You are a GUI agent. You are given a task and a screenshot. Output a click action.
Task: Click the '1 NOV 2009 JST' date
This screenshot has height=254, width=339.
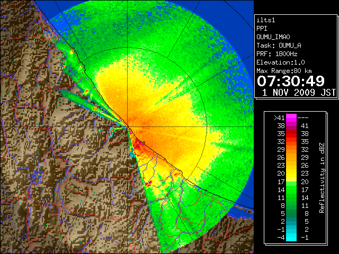(299, 93)
